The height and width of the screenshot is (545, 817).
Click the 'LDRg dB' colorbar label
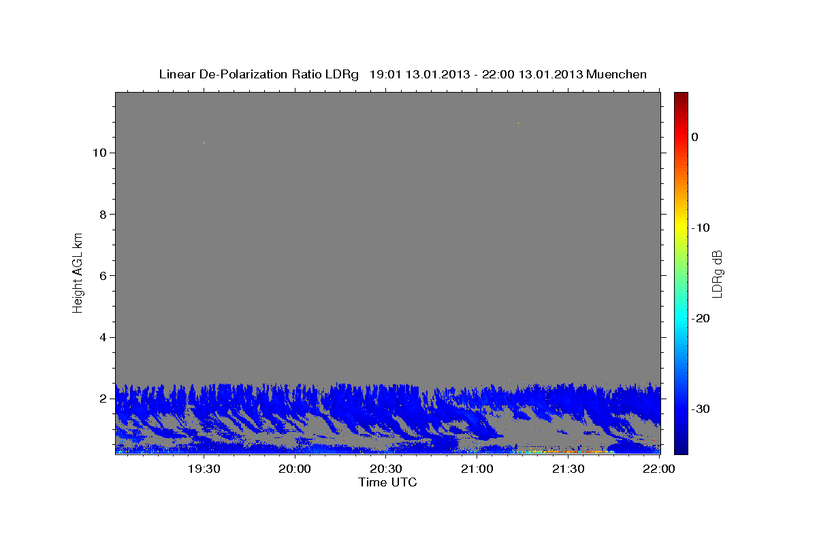[717, 274]
